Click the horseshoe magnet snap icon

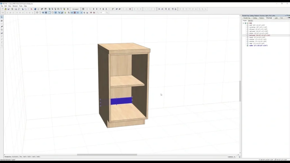(91, 12)
